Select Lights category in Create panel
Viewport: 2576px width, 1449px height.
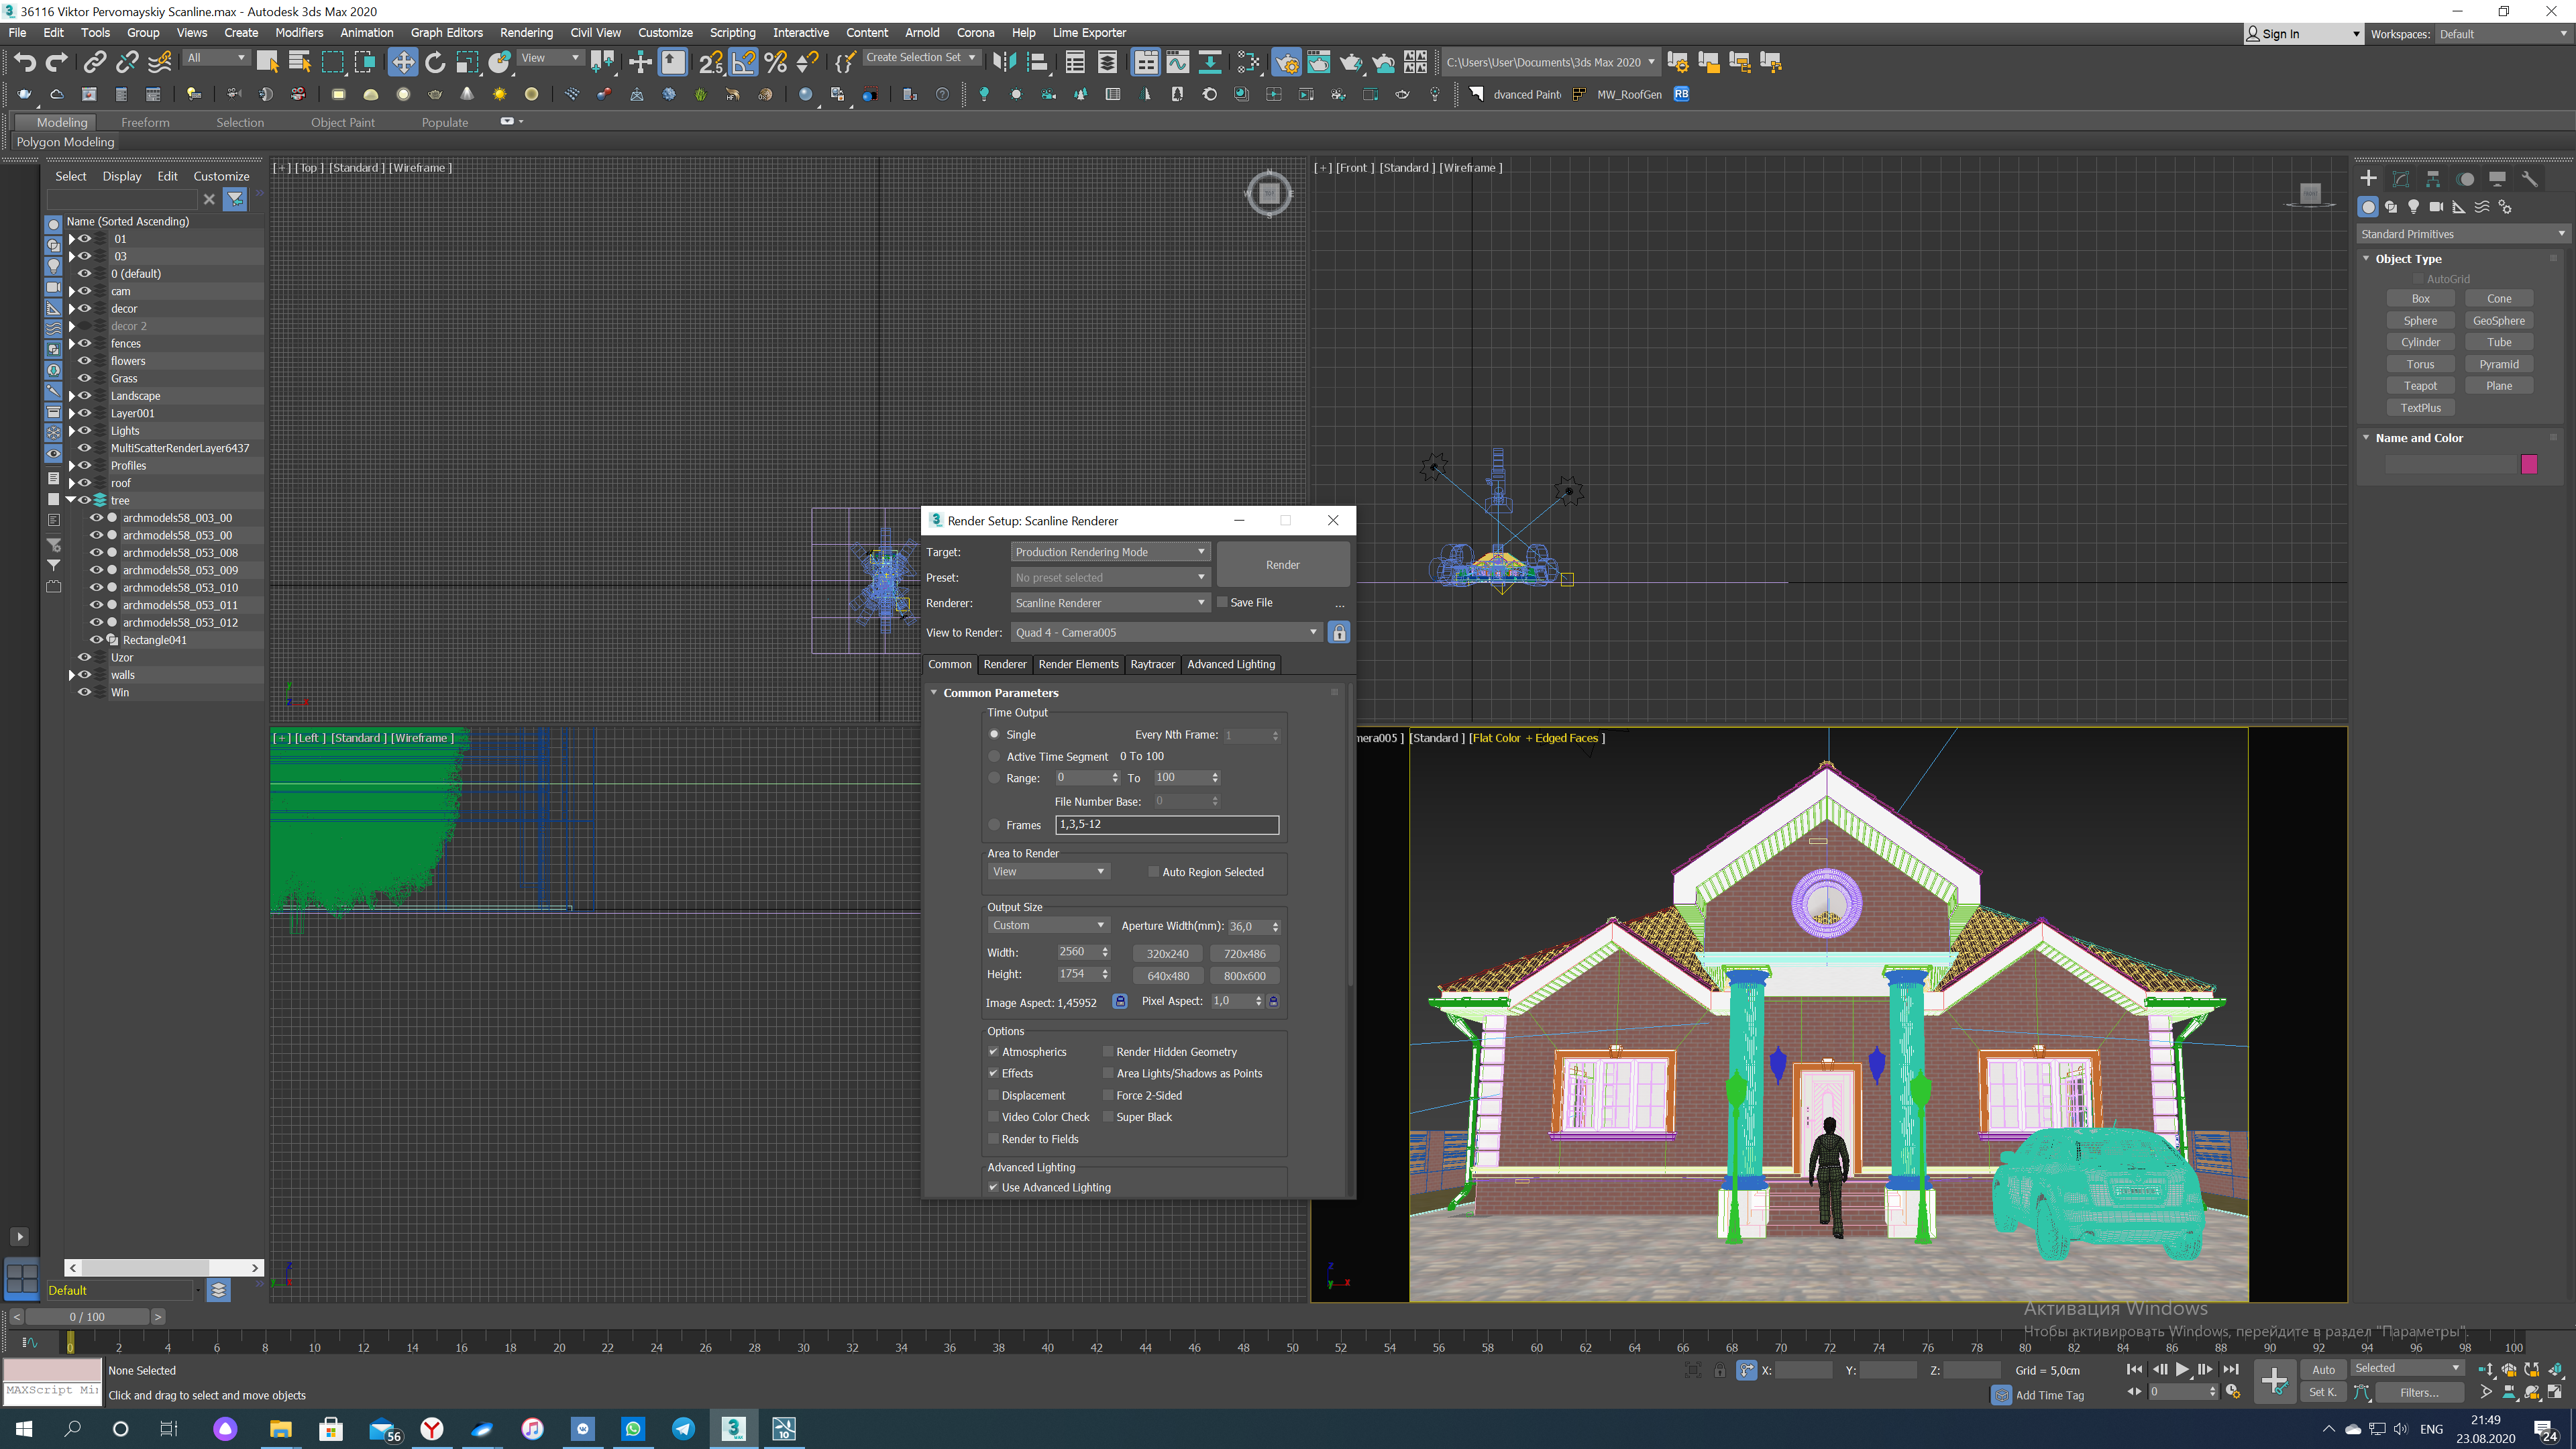tap(2413, 207)
